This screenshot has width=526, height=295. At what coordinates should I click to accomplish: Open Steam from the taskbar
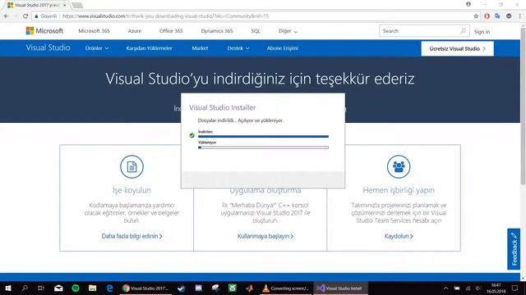[181, 288]
